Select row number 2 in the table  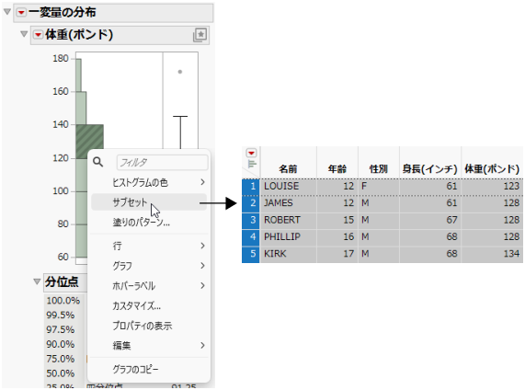click(x=251, y=203)
